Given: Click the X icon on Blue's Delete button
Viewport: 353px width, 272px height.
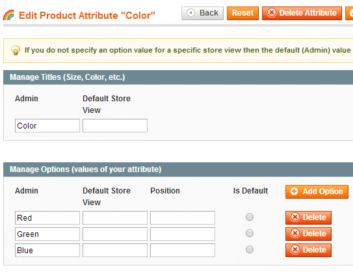Looking at the screenshot, I should coord(295,250).
